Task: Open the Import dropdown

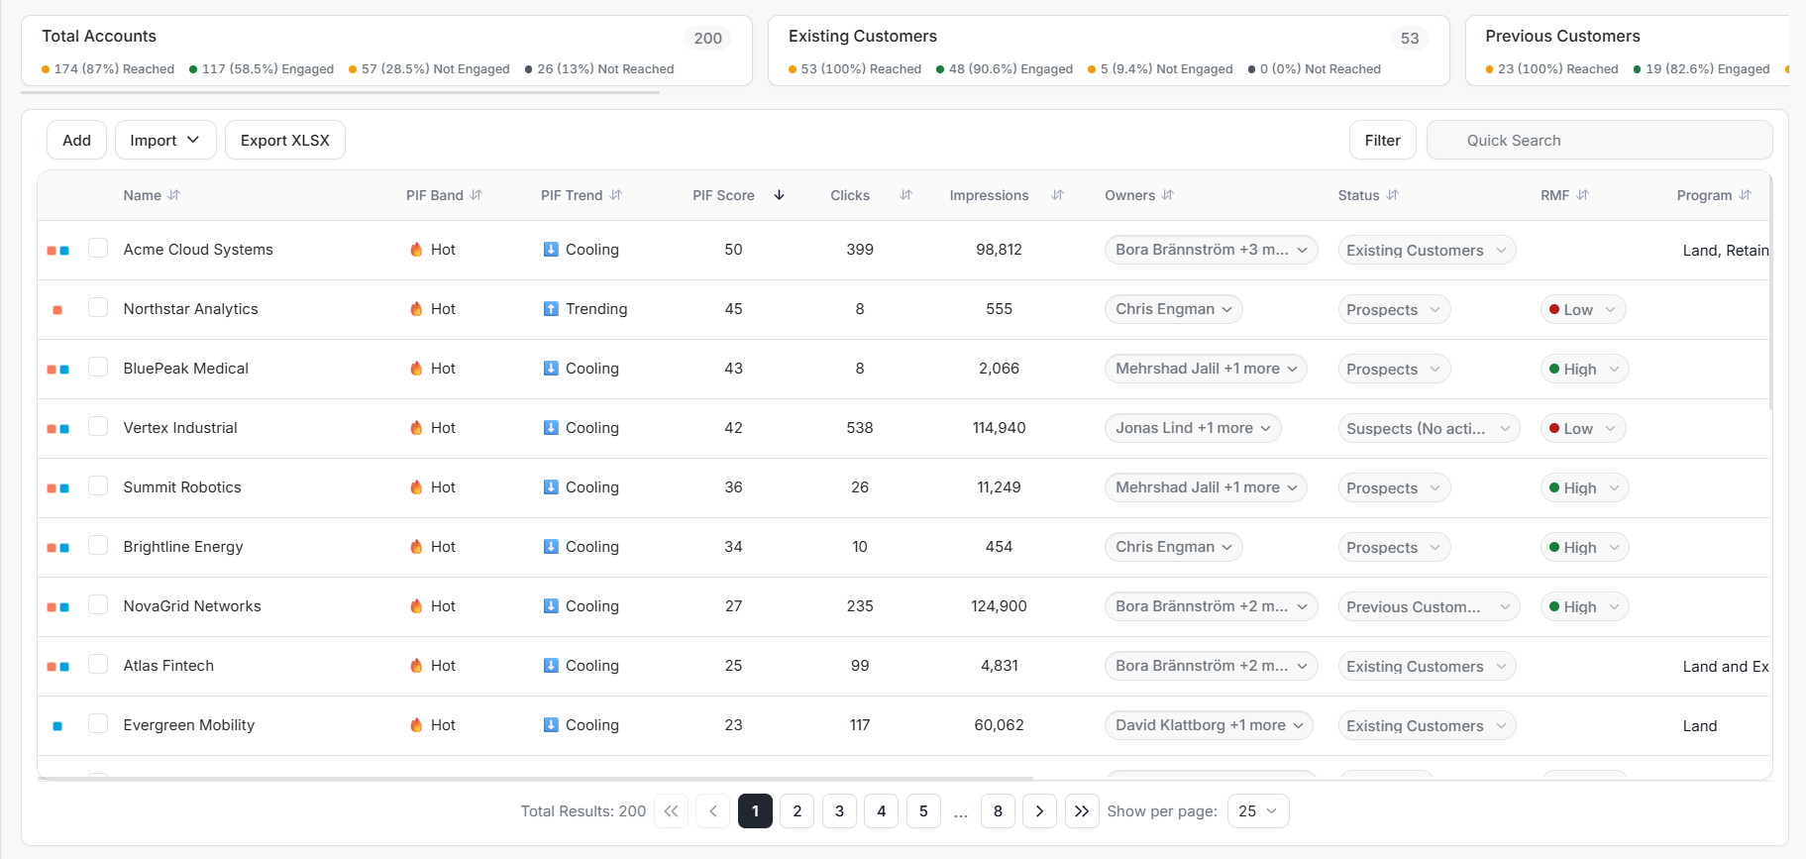Action: point(164,141)
